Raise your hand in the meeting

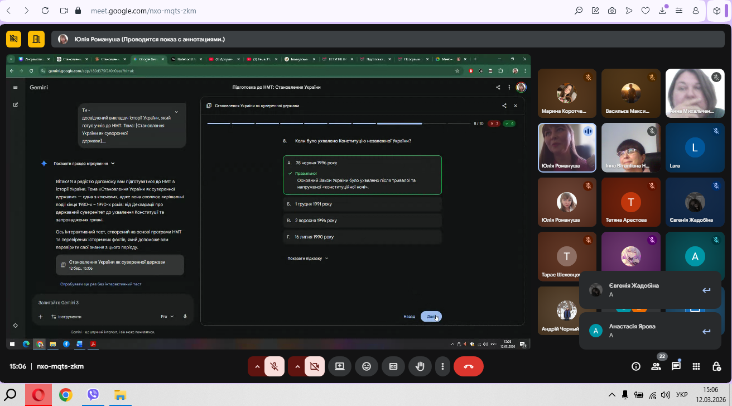[420, 366]
